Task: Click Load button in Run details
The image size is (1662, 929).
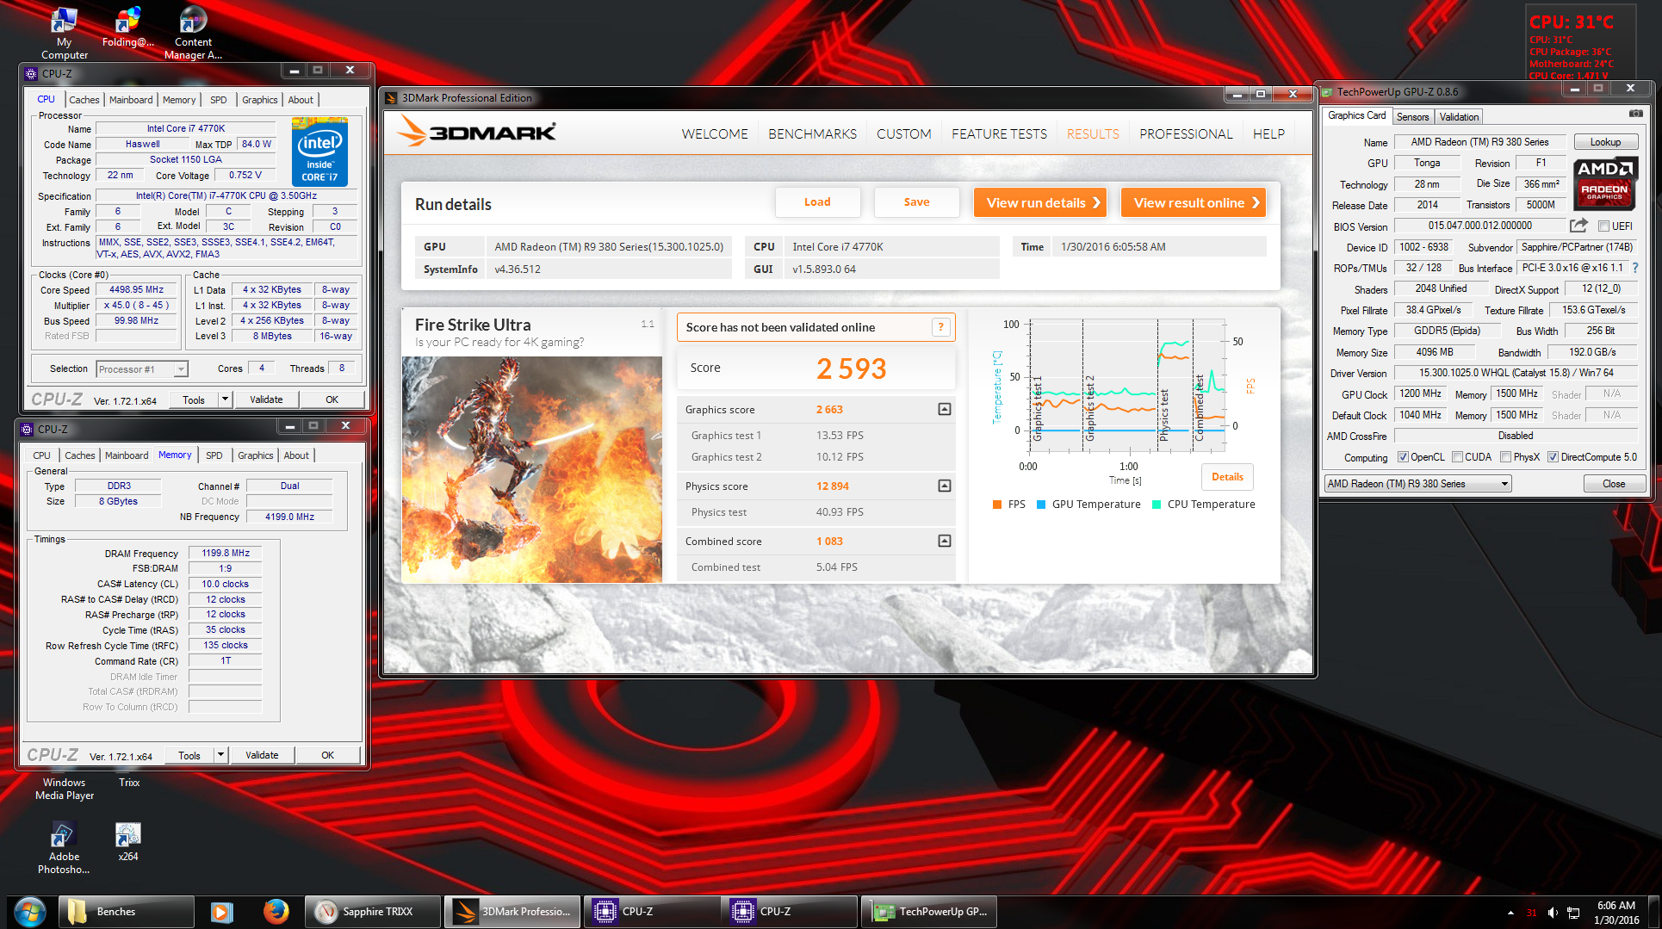Action: 817,202
